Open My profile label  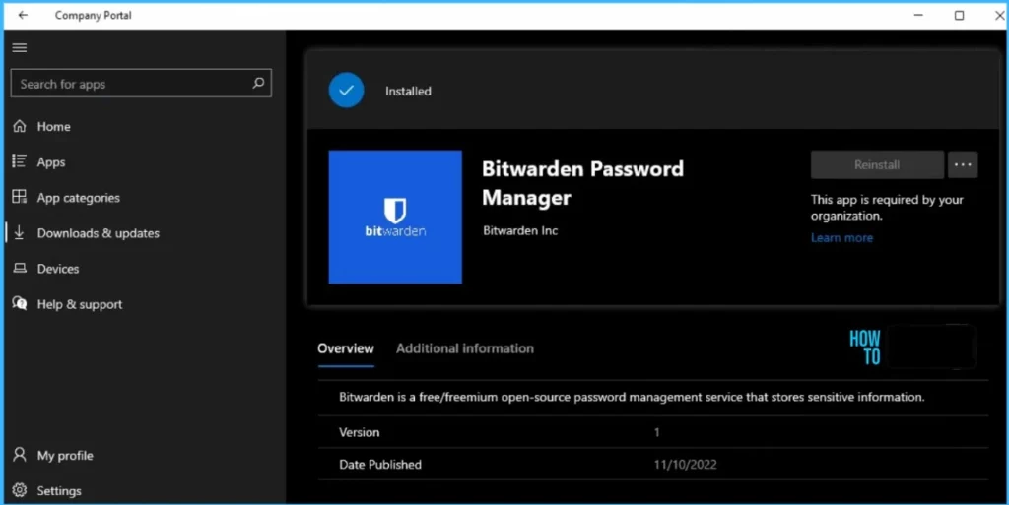(x=65, y=456)
